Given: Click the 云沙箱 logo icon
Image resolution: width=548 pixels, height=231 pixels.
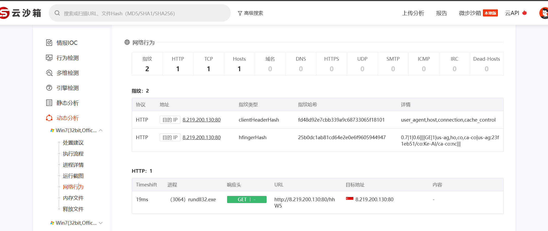Looking at the screenshot, I should tap(4, 13).
